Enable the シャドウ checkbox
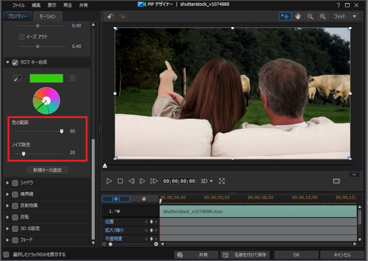The image size is (368, 261). 15,183
